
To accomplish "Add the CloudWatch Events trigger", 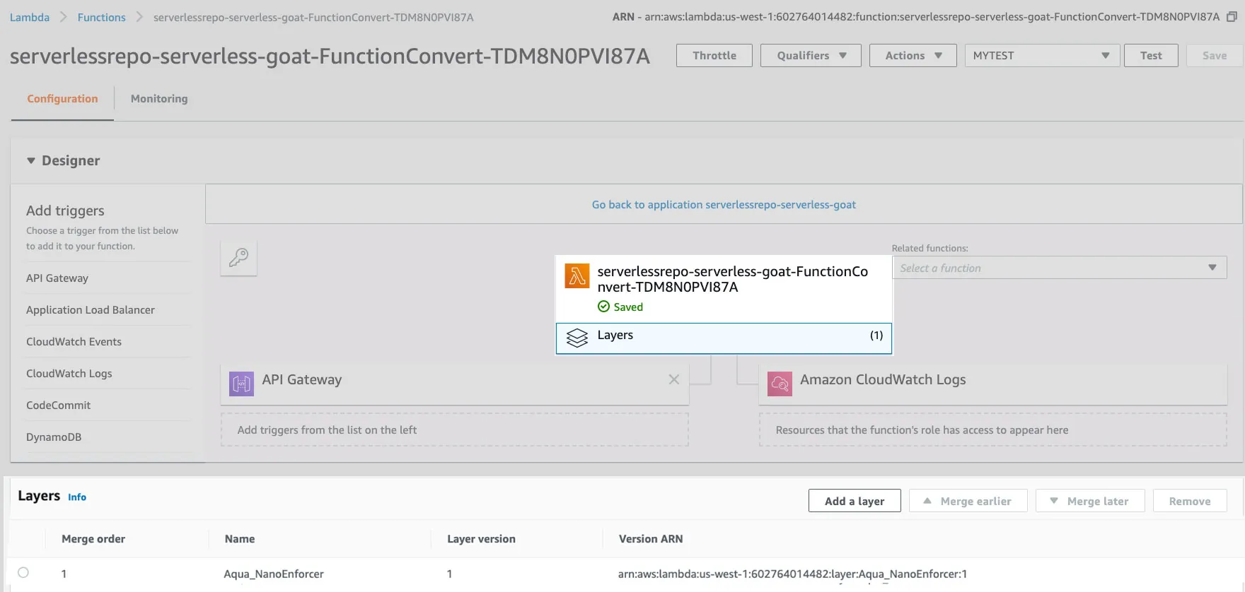I will [74, 342].
